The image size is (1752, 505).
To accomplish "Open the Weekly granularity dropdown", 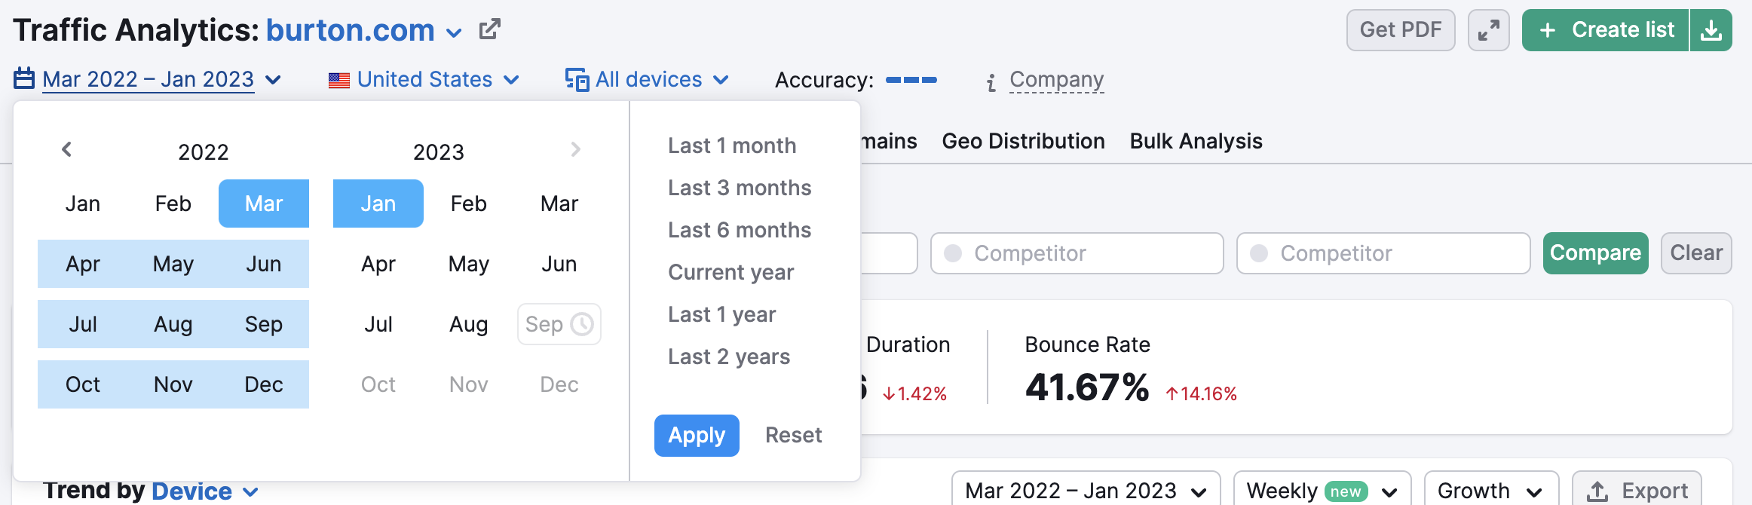I will click(x=1322, y=491).
